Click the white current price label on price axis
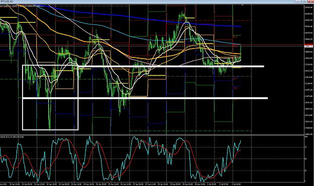The image size is (314, 186). pos(308,46)
